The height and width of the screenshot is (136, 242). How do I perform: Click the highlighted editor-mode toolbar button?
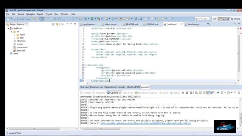tap(42, 19)
